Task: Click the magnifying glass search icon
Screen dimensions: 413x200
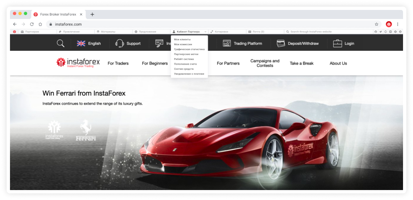Action: [60, 43]
